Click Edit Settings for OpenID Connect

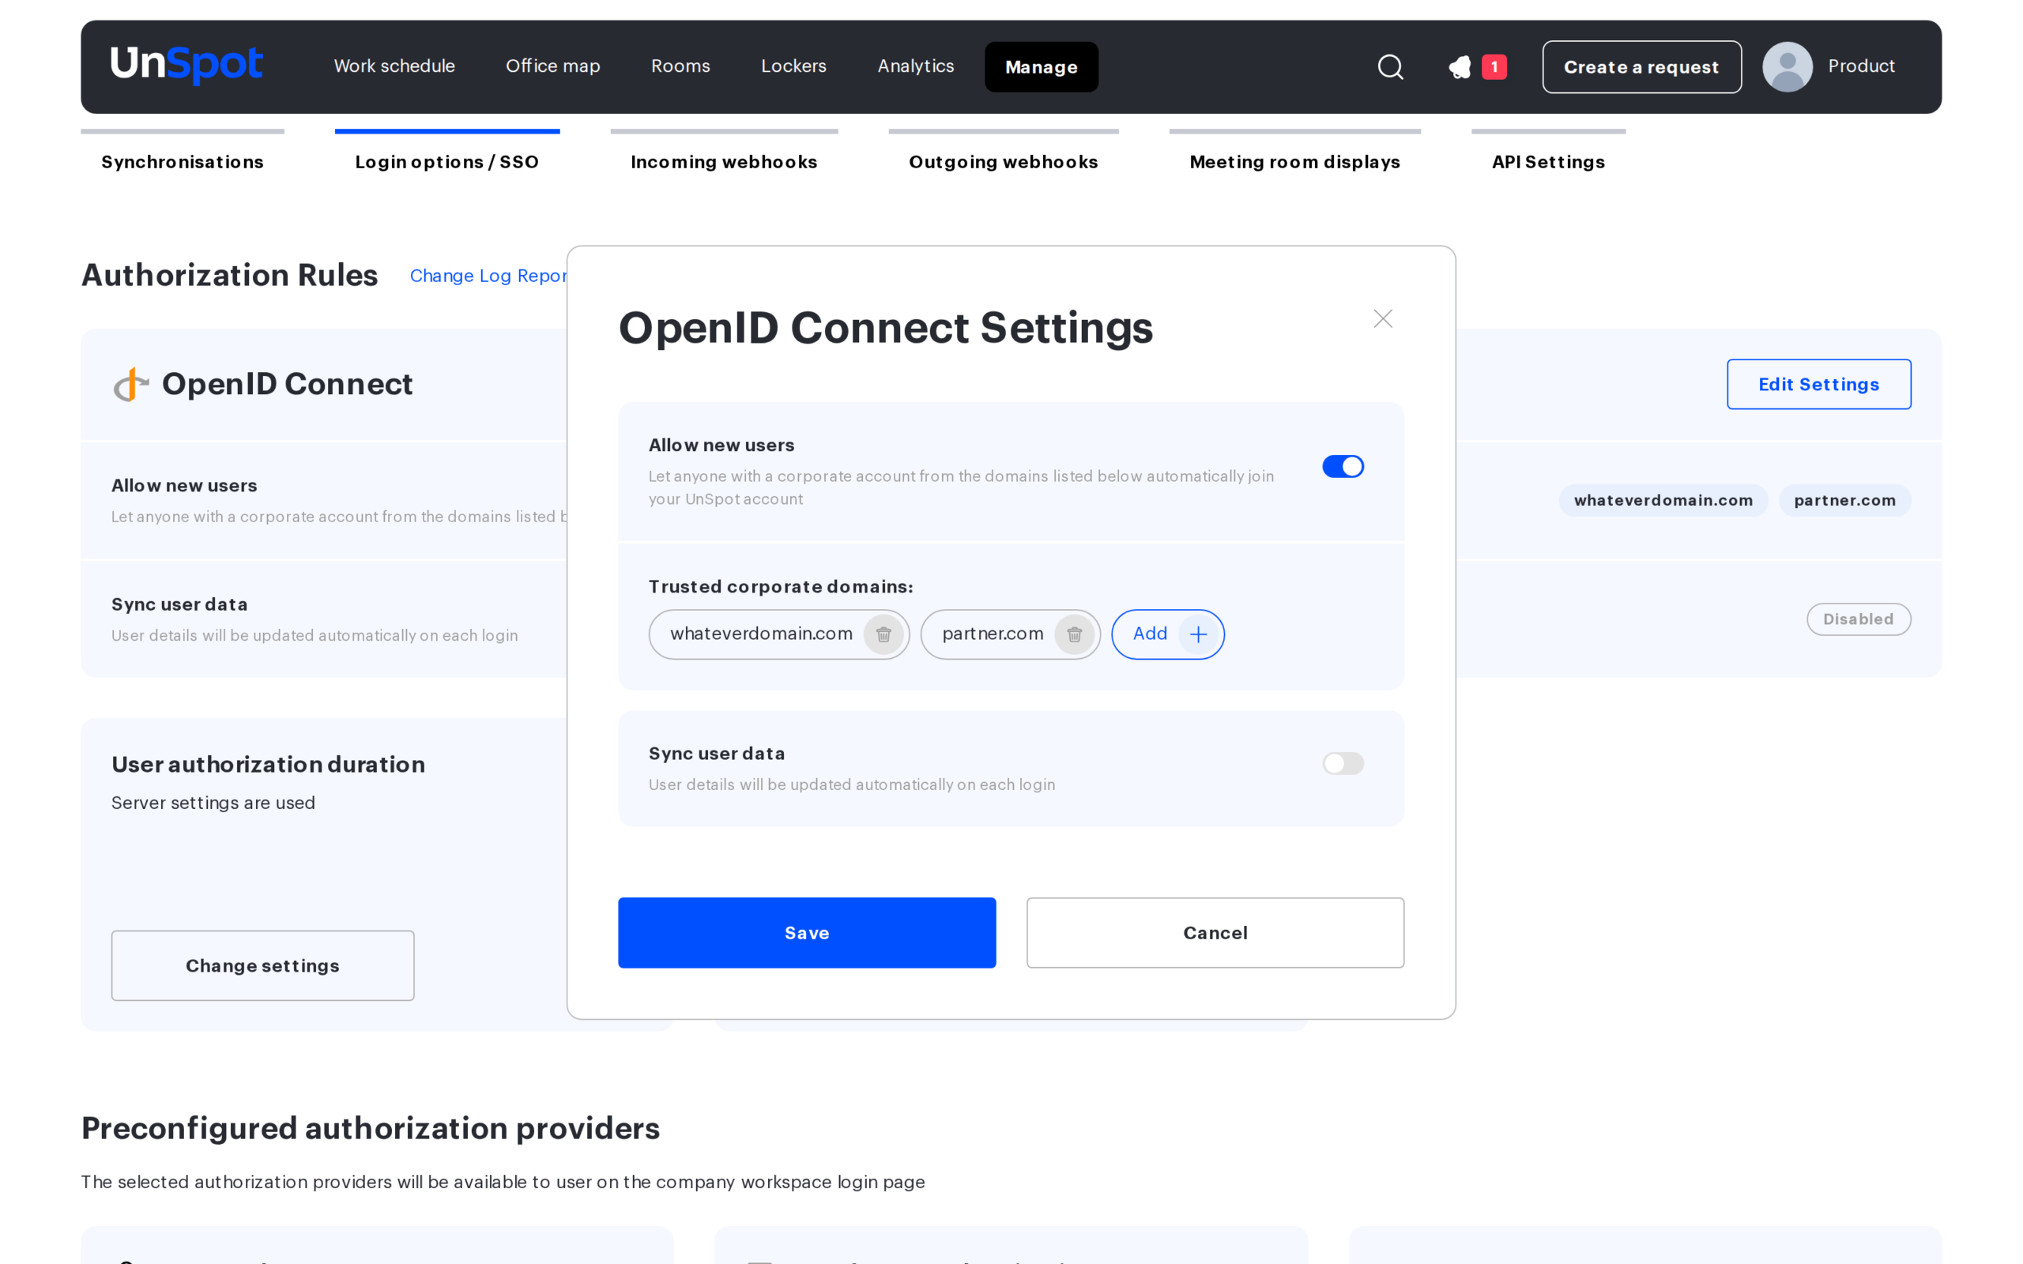(x=1819, y=385)
